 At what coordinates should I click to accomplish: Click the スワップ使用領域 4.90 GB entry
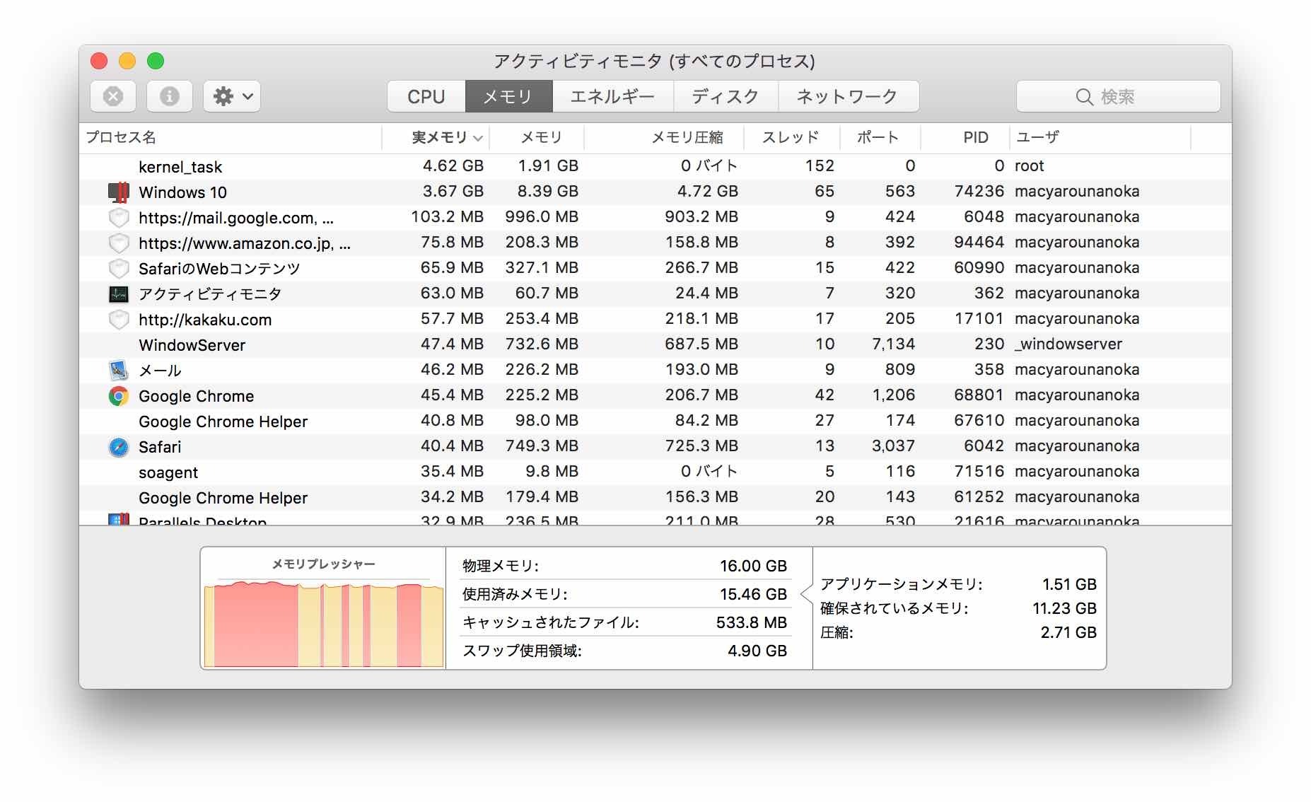point(624,651)
